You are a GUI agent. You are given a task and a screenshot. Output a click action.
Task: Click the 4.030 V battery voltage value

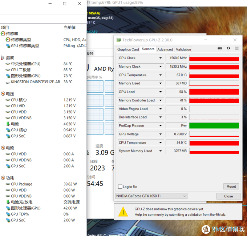point(69,124)
